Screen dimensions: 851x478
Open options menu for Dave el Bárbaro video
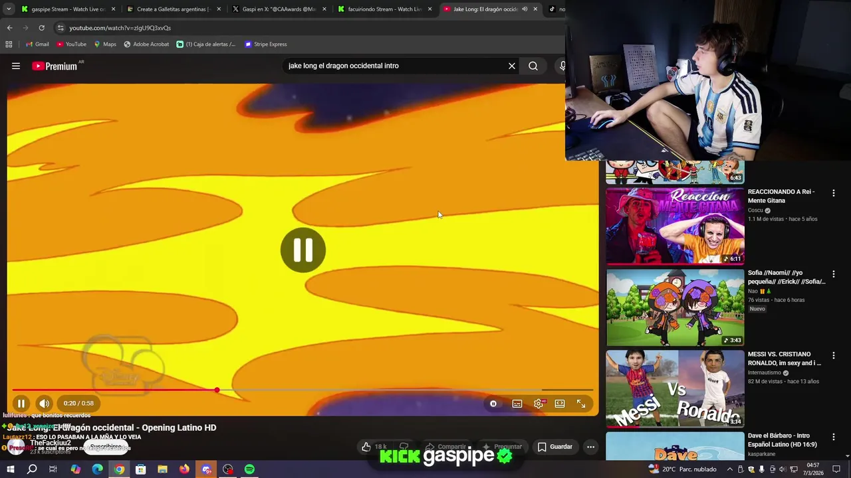click(x=834, y=437)
